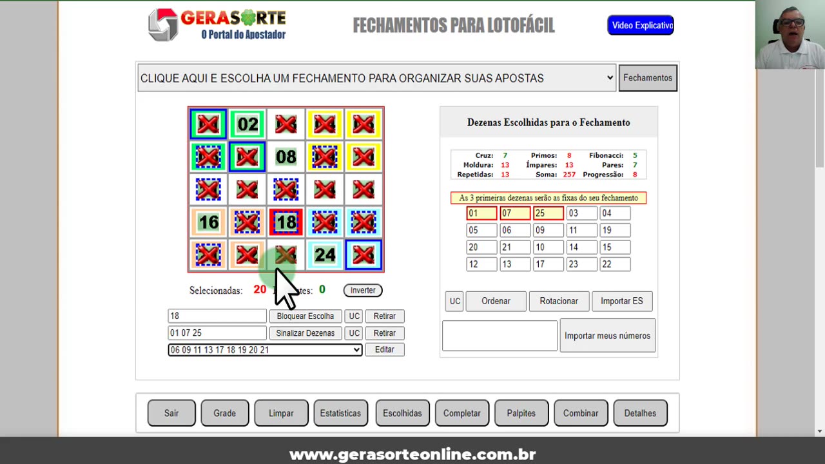825x464 pixels.
Task: Toggle number 24 in the grid
Action: point(325,255)
